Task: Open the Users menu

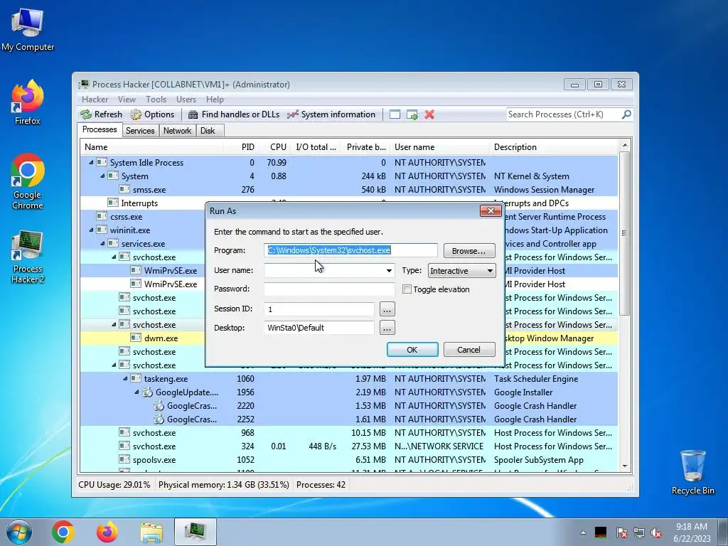Action: [x=186, y=100]
